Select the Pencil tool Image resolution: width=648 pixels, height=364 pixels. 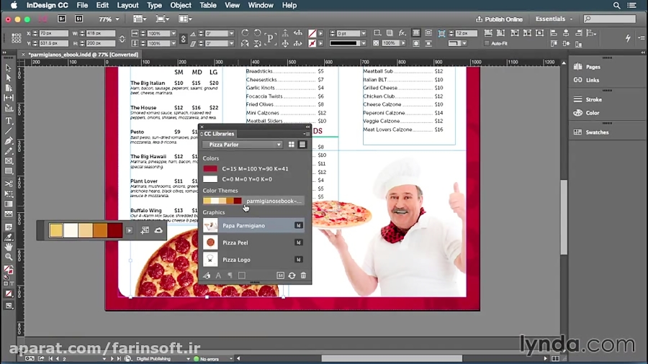click(9, 151)
